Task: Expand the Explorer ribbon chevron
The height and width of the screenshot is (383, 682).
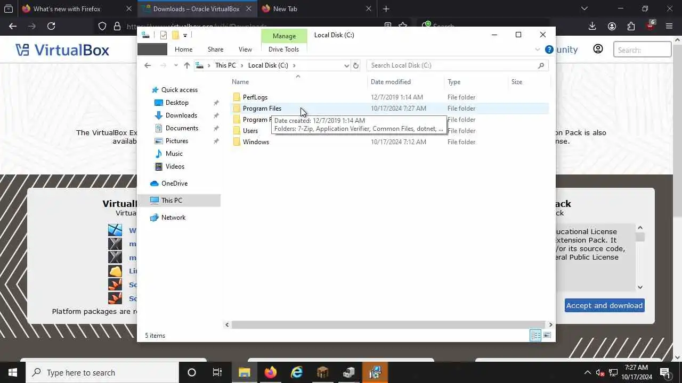Action: (537, 49)
